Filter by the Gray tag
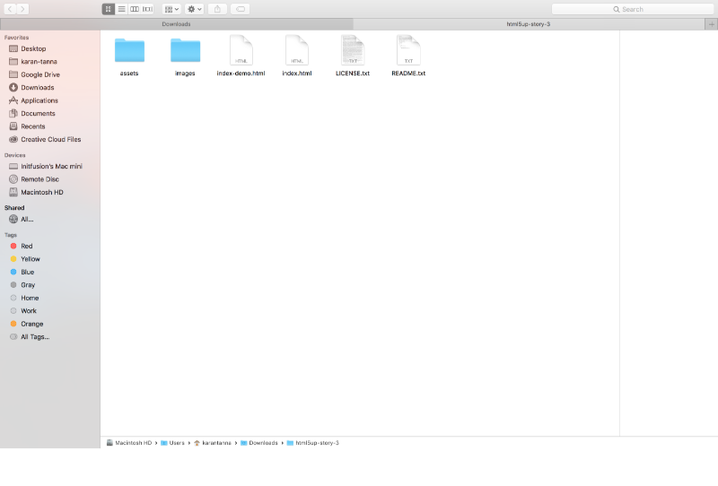Viewport: 718px width, 486px height. [x=50, y=284]
